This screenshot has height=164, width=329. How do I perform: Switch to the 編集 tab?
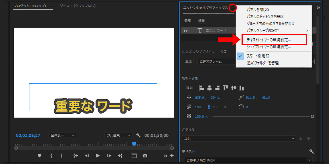(202, 20)
